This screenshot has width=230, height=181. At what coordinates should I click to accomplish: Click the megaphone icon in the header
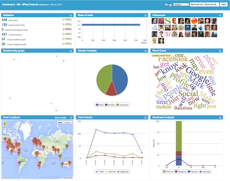point(170,5)
